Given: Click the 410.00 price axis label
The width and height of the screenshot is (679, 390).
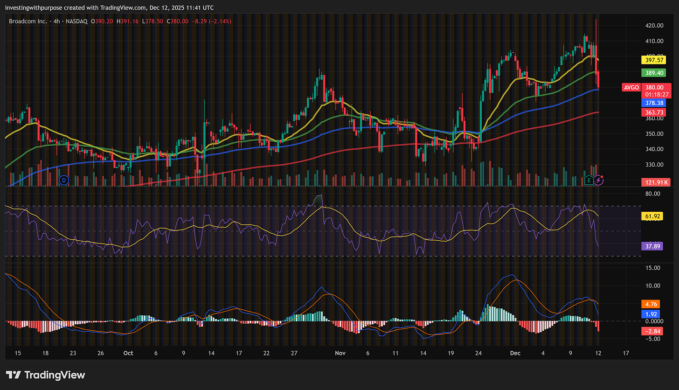Looking at the screenshot, I should click(x=654, y=41).
